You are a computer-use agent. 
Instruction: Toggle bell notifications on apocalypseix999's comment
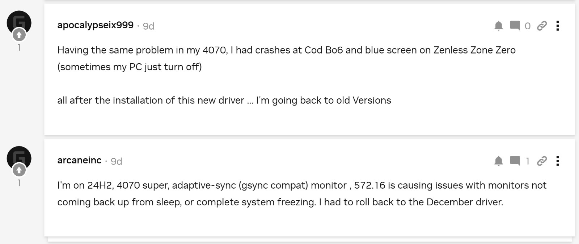point(498,26)
